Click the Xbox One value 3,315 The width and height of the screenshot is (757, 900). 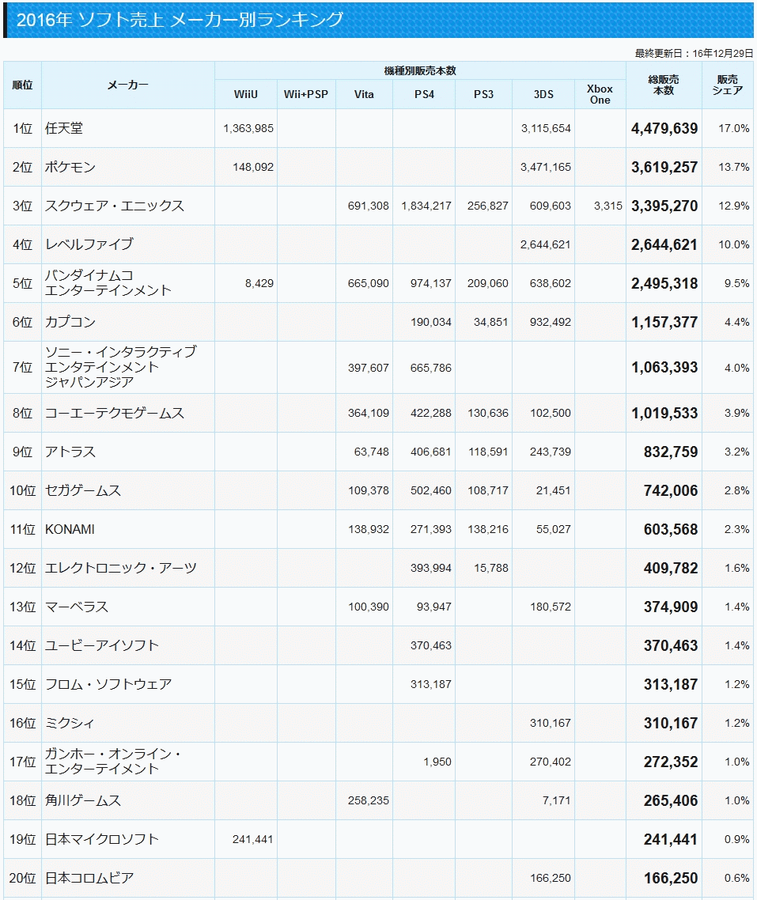coord(607,206)
